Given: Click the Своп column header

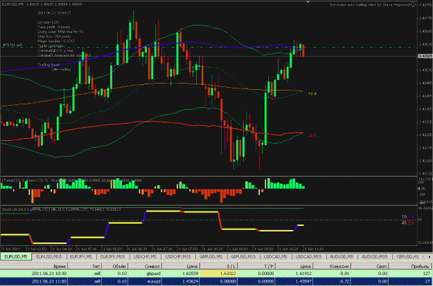Looking at the screenshot, I should [369, 266].
